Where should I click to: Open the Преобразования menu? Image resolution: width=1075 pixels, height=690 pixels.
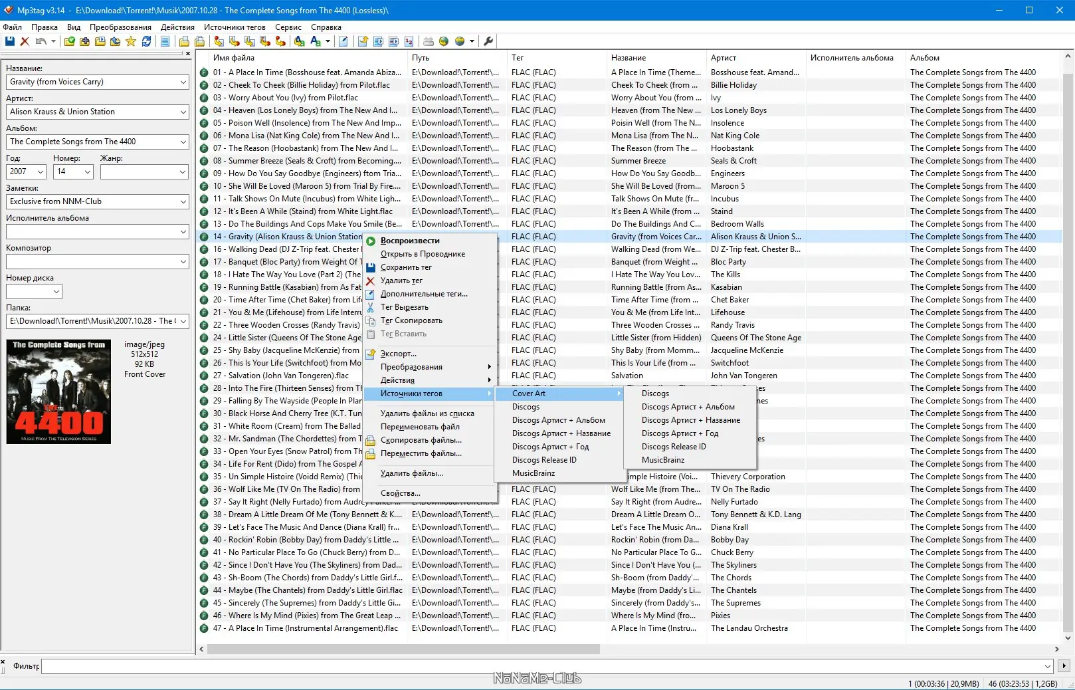[121, 27]
